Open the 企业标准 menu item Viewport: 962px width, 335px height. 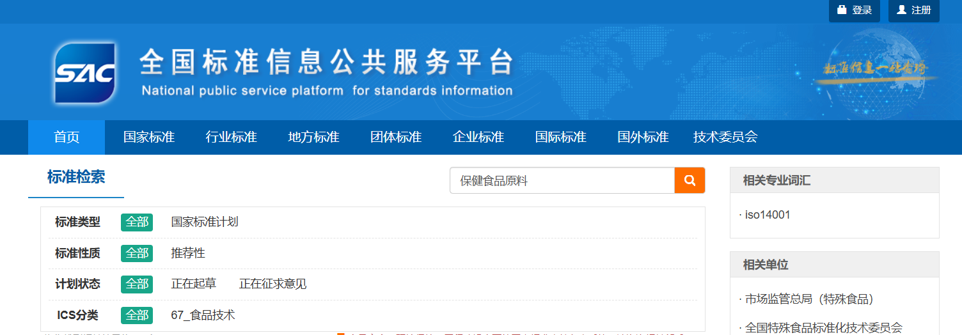click(x=478, y=137)
